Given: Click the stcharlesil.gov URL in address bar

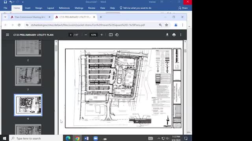Looking at the screenshot, I should point(88,25).
